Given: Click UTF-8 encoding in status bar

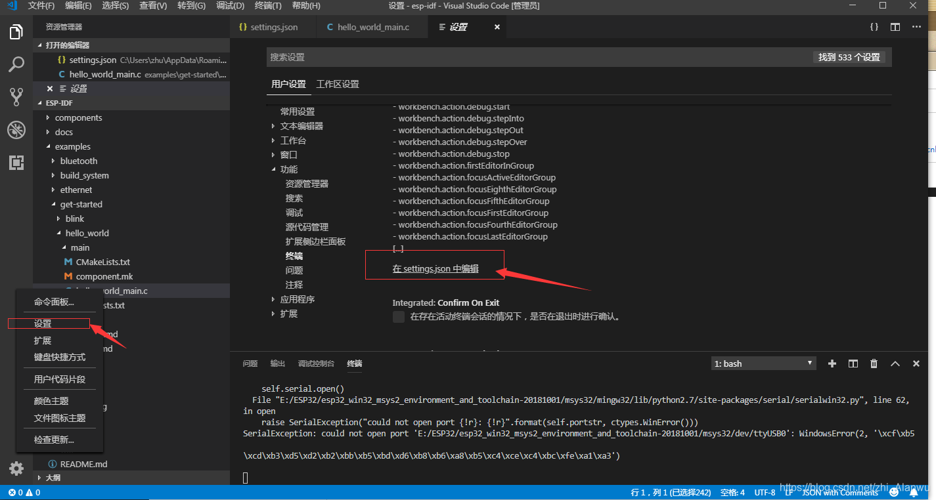Looking at the screenshot, I should (x=765, y=493).
